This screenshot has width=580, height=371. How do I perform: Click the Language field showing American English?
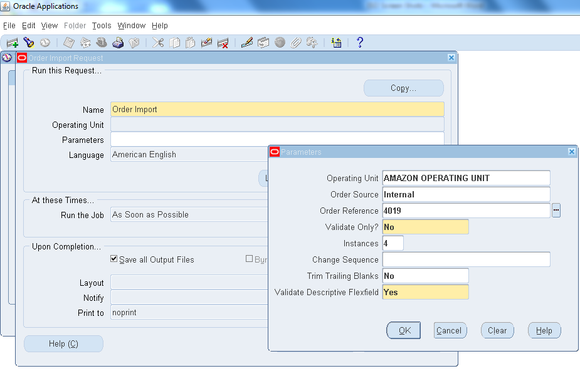tap(189, 154)
